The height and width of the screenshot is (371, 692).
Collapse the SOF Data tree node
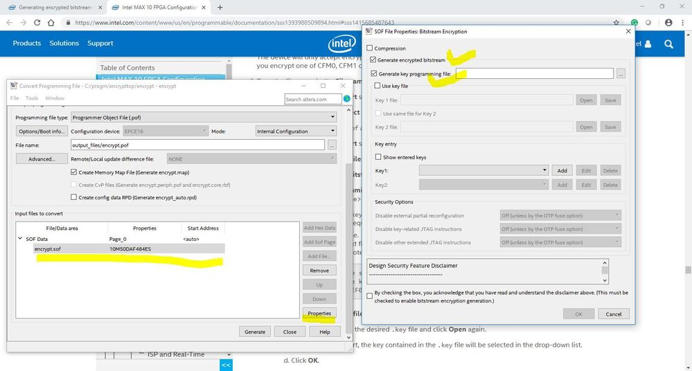(20, 239)
